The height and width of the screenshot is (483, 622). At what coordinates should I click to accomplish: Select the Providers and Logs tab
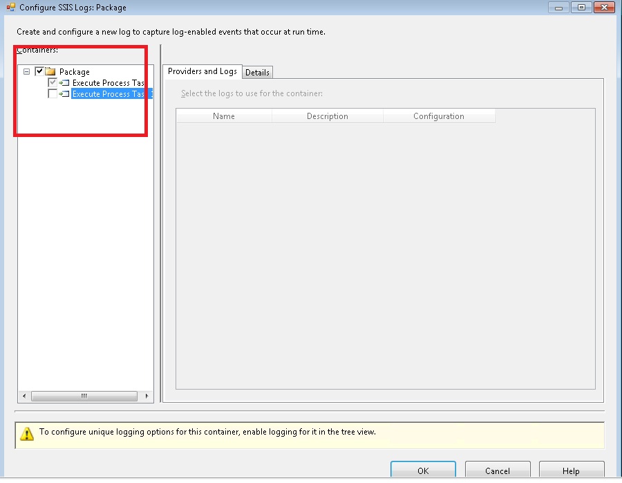[x=202, y=71]
